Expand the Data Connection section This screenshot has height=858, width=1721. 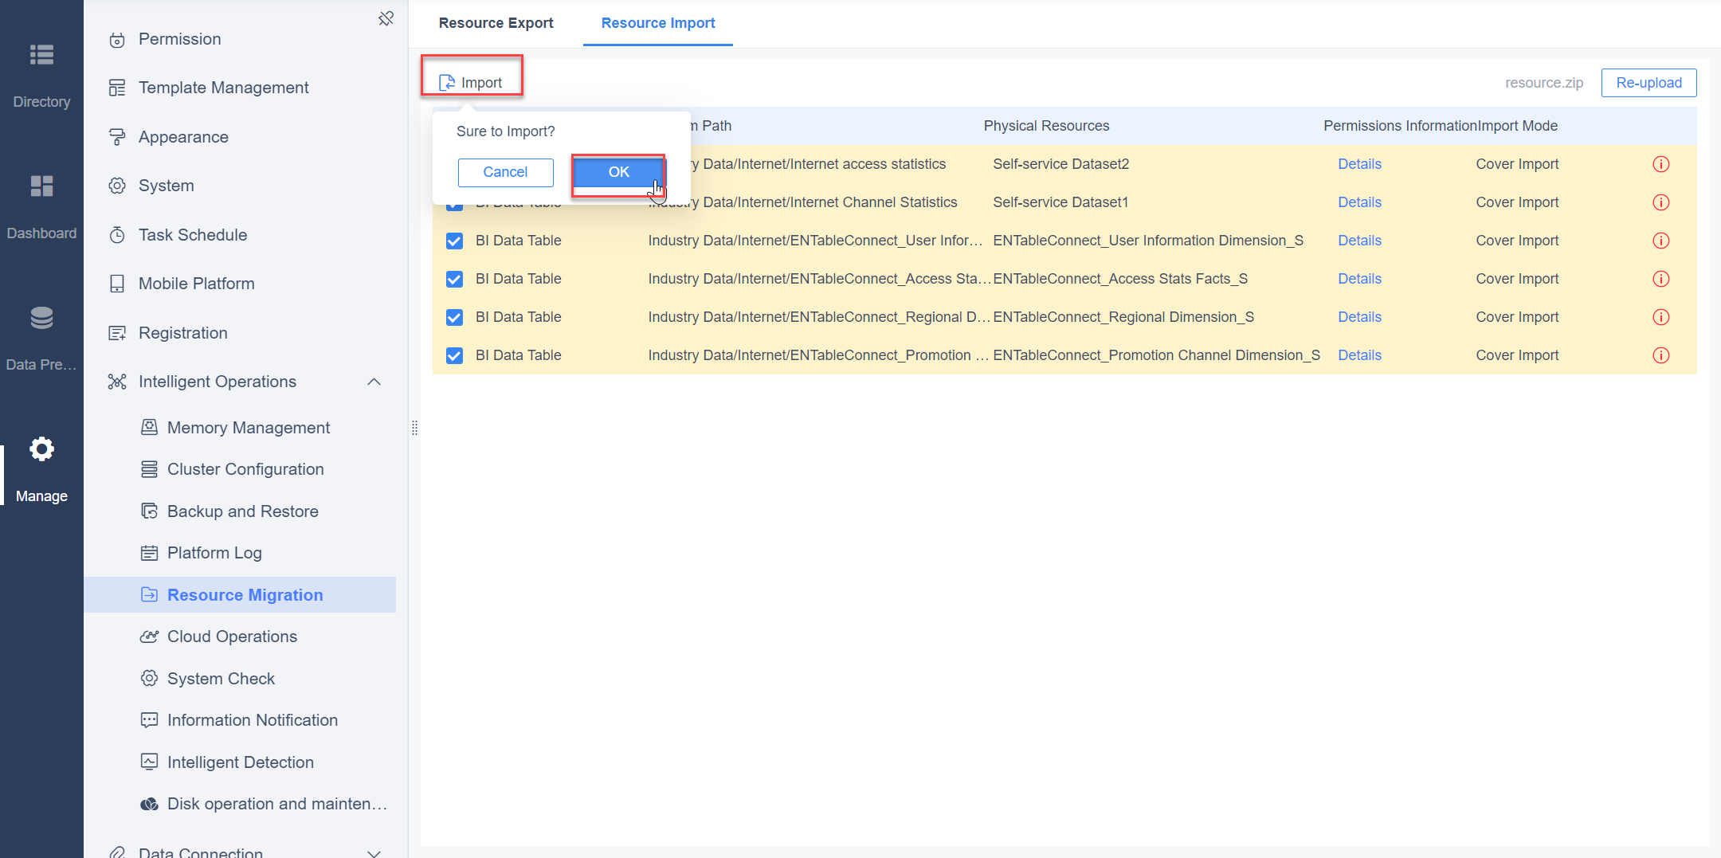[x=374, y=852]
